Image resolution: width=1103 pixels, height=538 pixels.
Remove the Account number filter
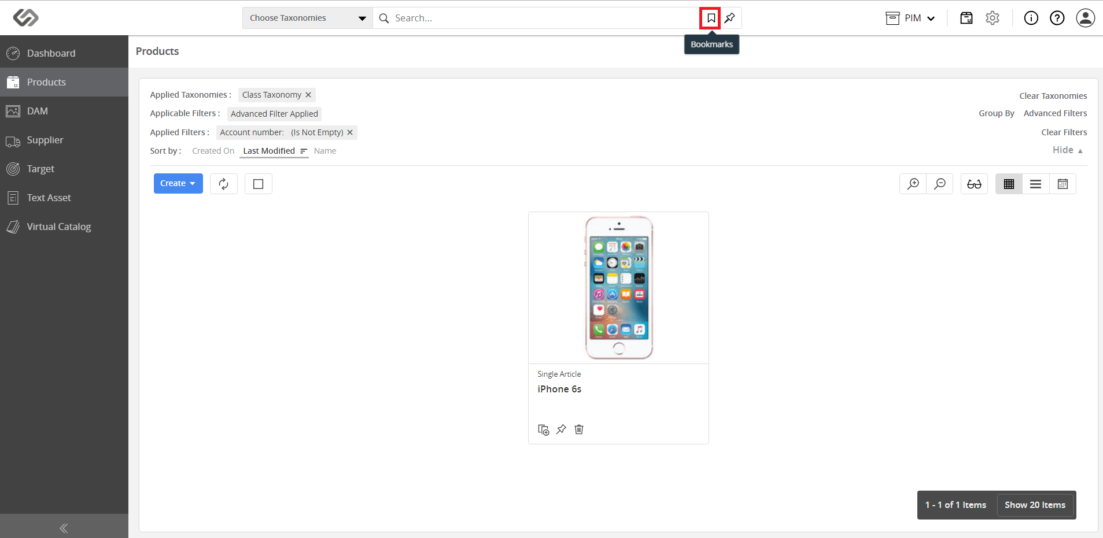[350, 132]
